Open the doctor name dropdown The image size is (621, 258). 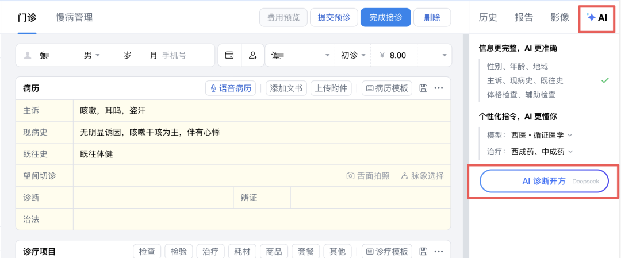click(x=300, y=55)
